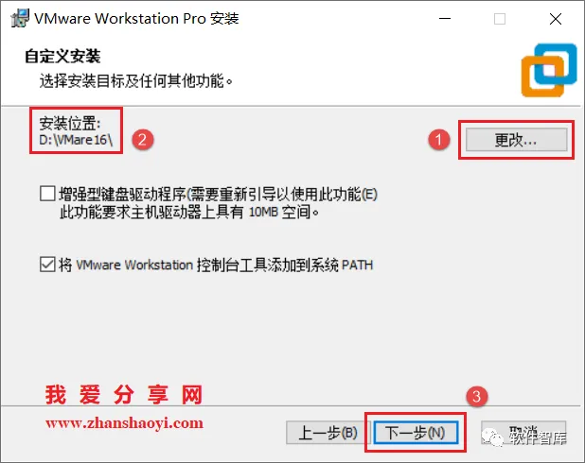Close the VMware Workstation Pro installer

click(556, 19)
